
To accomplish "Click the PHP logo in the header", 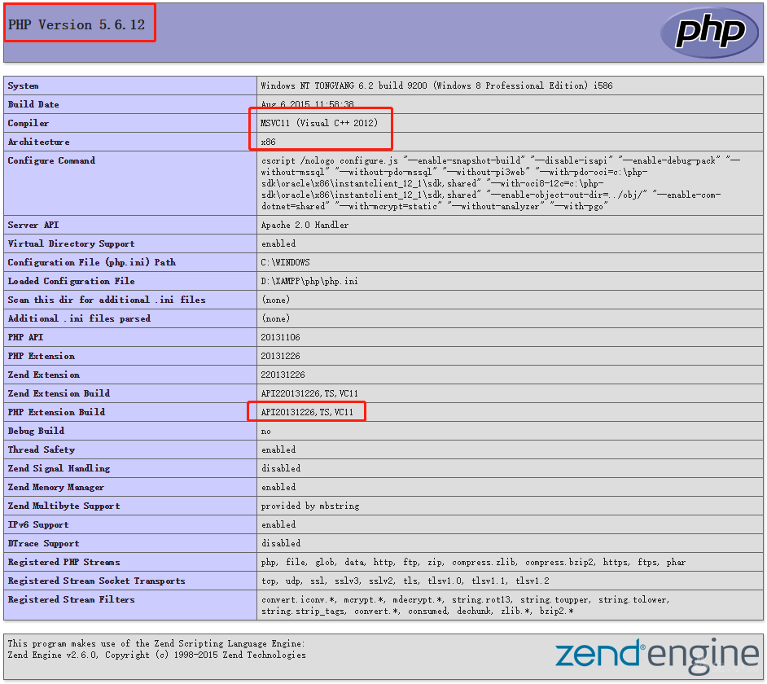I will point(708,33).
